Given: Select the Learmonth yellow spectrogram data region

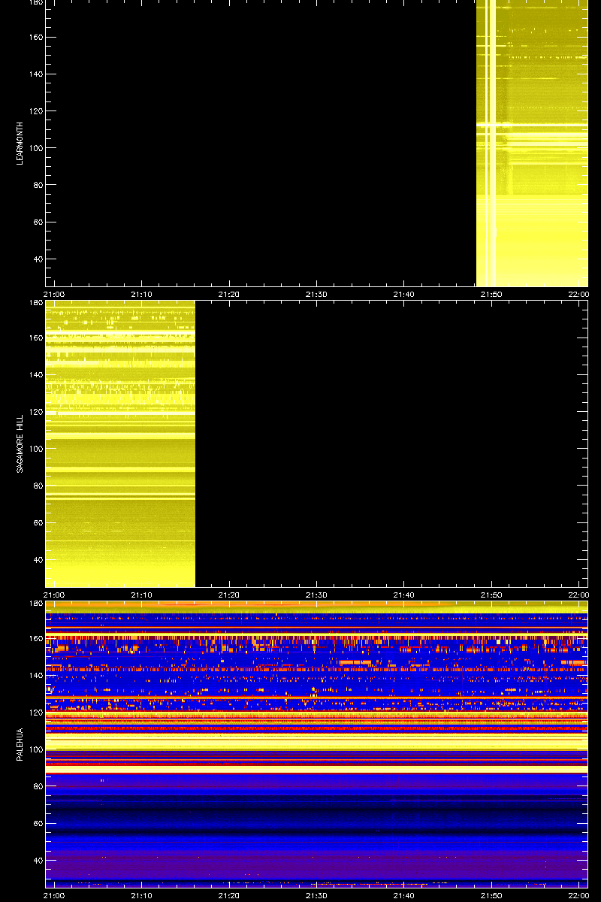Looking at the screenshot, I should 532,143.
